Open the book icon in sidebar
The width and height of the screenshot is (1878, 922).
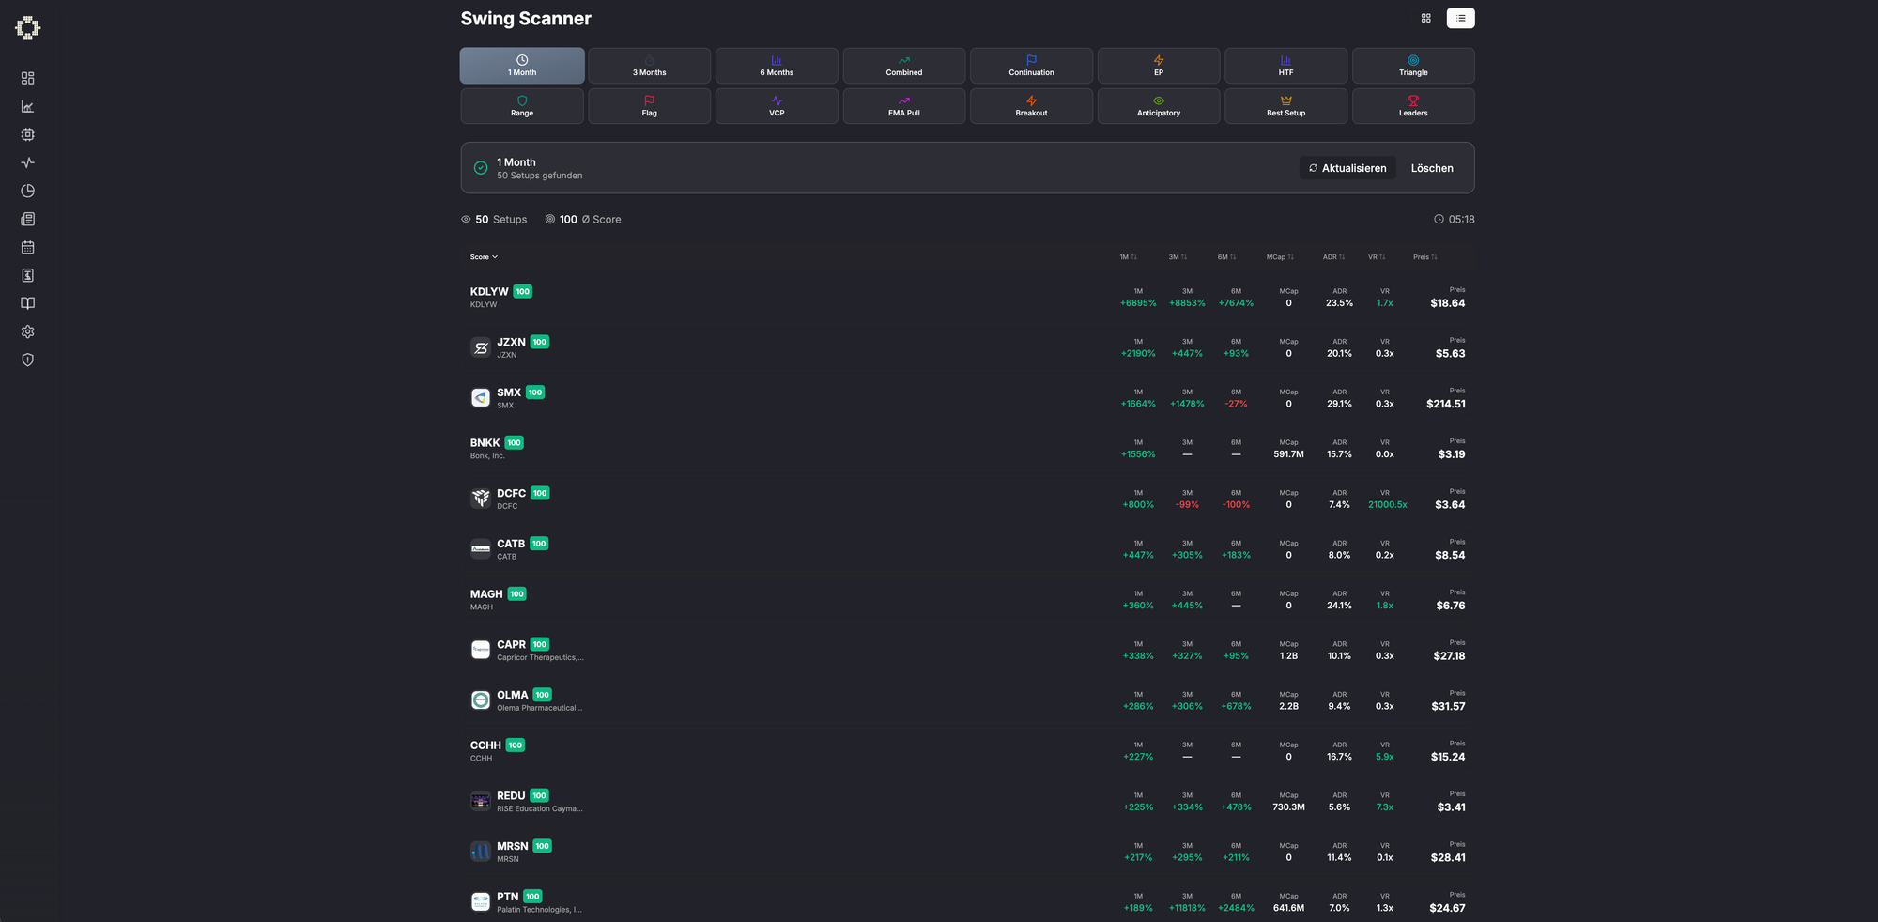tap(28, 303)
